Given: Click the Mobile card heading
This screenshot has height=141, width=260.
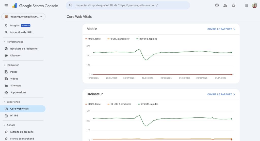Looking at the screenshot, I should (x=92, y=29).
